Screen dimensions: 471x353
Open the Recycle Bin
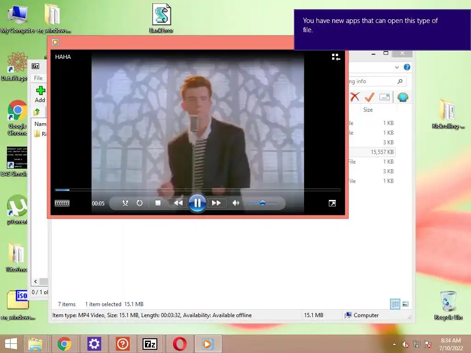pyautogui.click(x=448, y=305)
